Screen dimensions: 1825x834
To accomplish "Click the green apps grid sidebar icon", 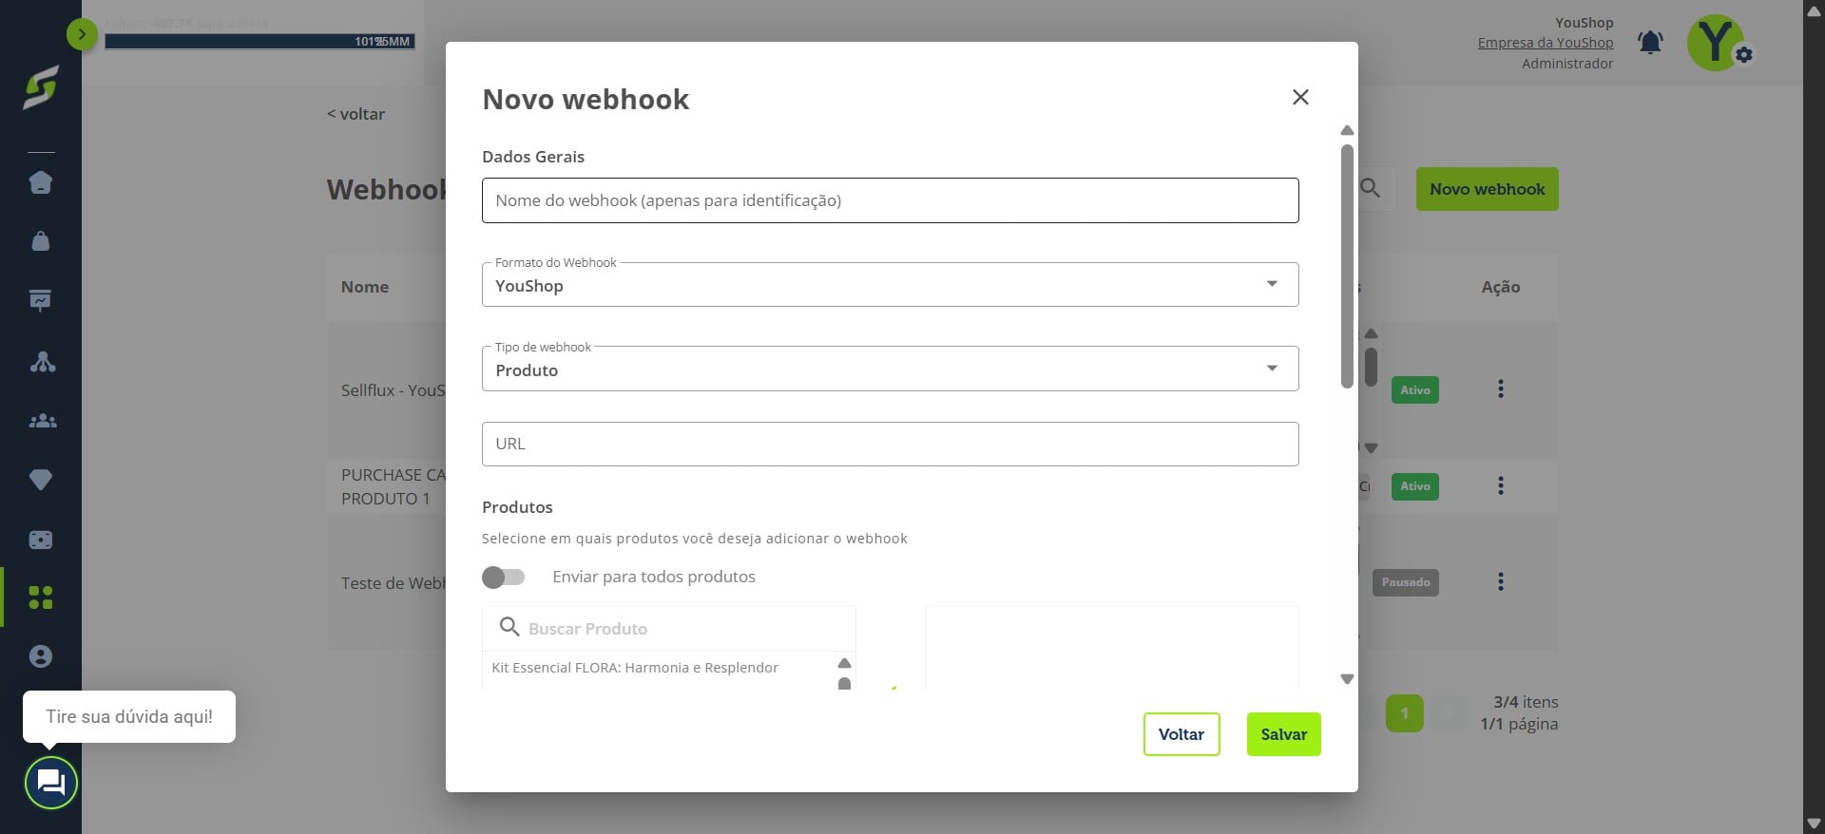I will [41, 597].
